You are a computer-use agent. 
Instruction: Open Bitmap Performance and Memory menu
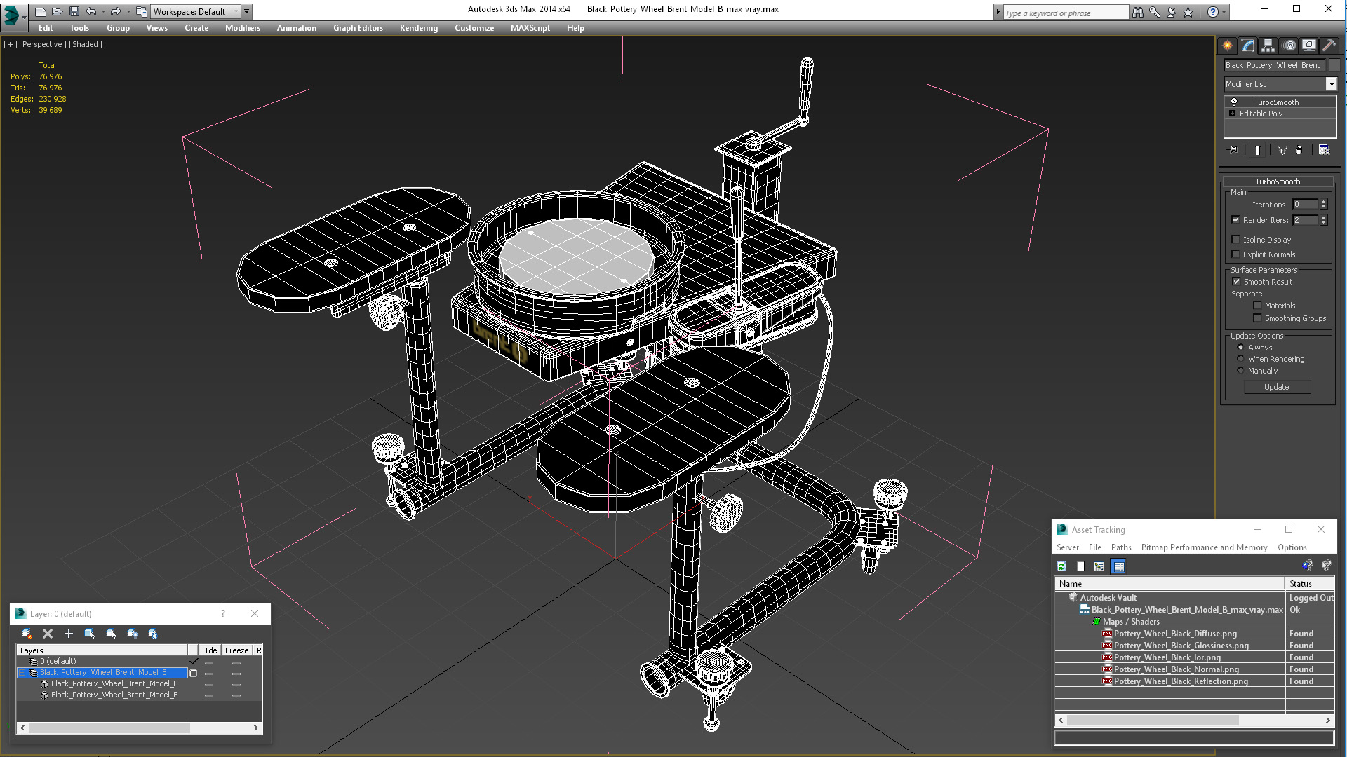(x=1204, y=547)
